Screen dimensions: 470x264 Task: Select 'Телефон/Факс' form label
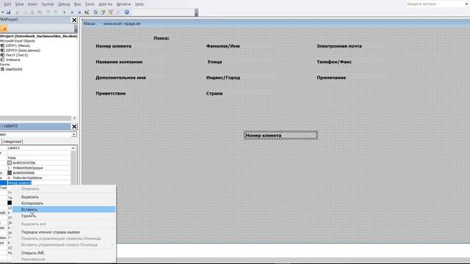click(x=334, y=62)
